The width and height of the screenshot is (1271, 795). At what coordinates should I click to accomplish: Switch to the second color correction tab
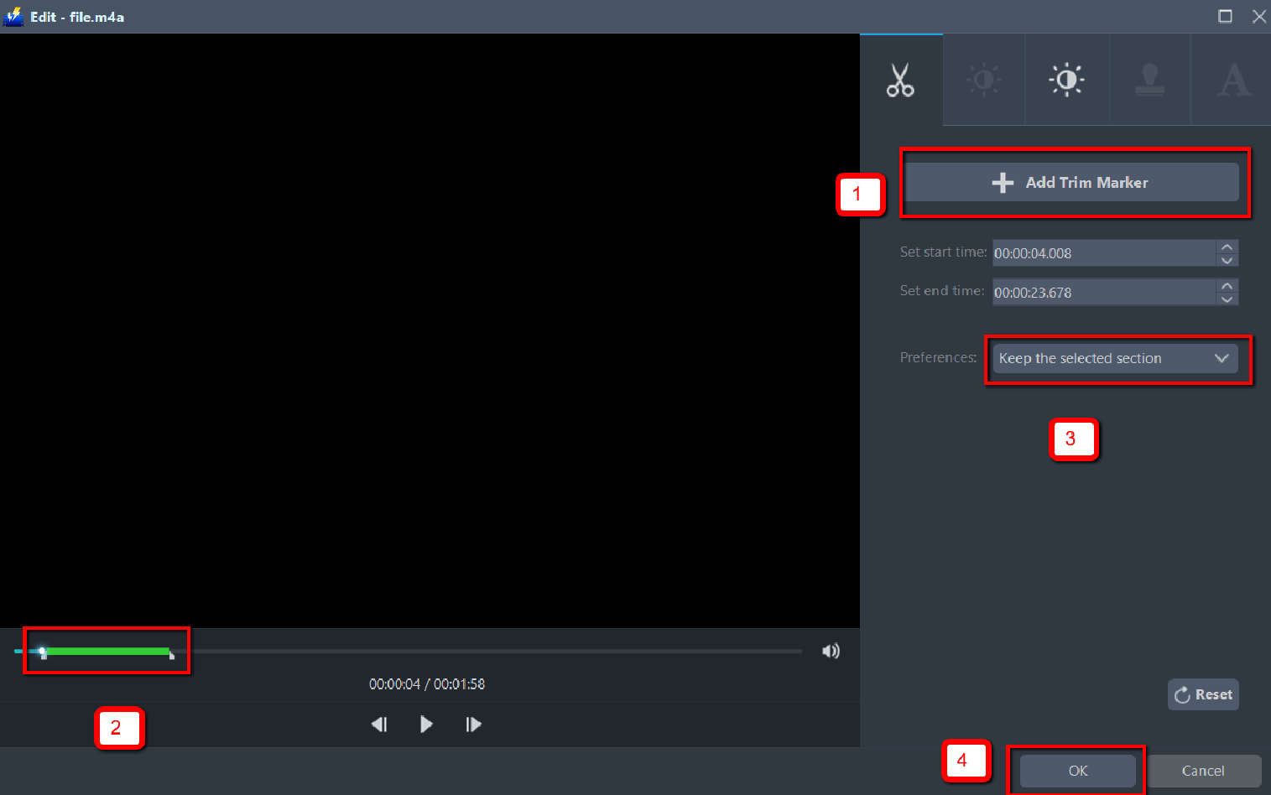1066,80
